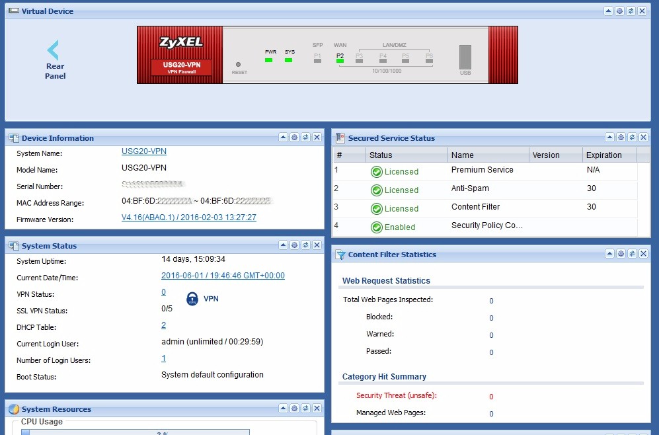Collapse the Content Filter Statistics panel
Image resolution: width=659 pixels, height=435 pixels.
point(610,253)
